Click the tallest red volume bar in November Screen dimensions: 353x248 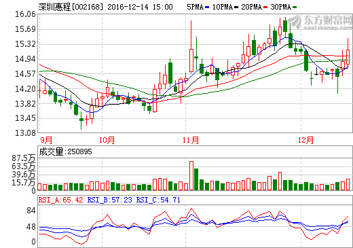pos(191,176)
